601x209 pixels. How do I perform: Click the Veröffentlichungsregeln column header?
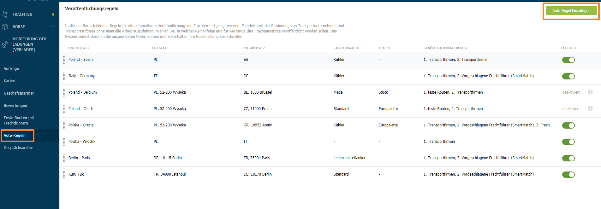(446, 48)
